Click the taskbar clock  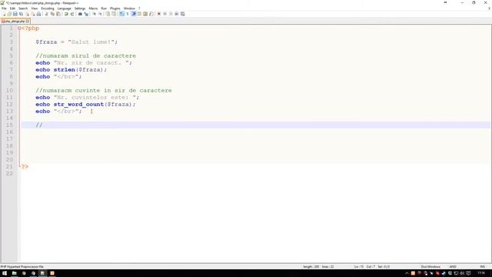tap(481, 273)
